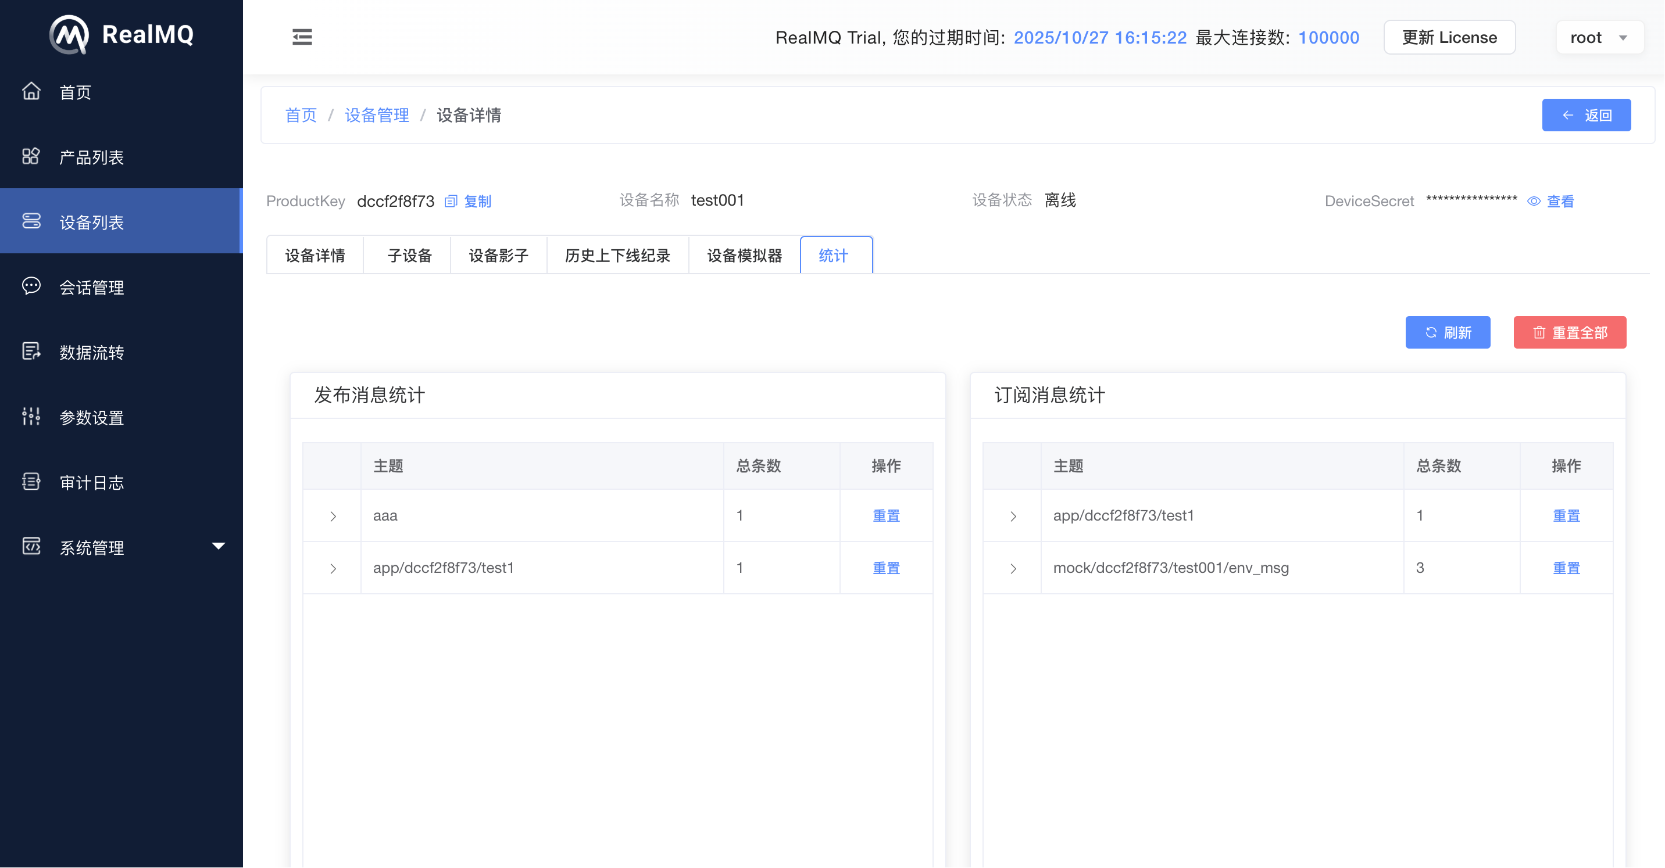1665x868 pixels.
Task: Click the 重置全部 button
Action: tap(1569, 332)
